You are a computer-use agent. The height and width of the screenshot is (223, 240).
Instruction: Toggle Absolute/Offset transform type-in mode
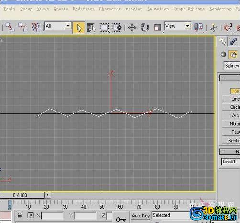coord(31,215)
